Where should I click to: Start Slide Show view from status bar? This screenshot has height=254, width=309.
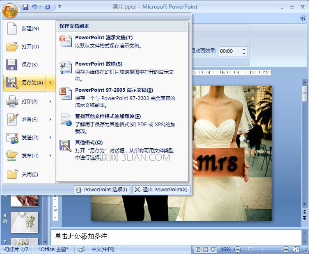(213, 249)
